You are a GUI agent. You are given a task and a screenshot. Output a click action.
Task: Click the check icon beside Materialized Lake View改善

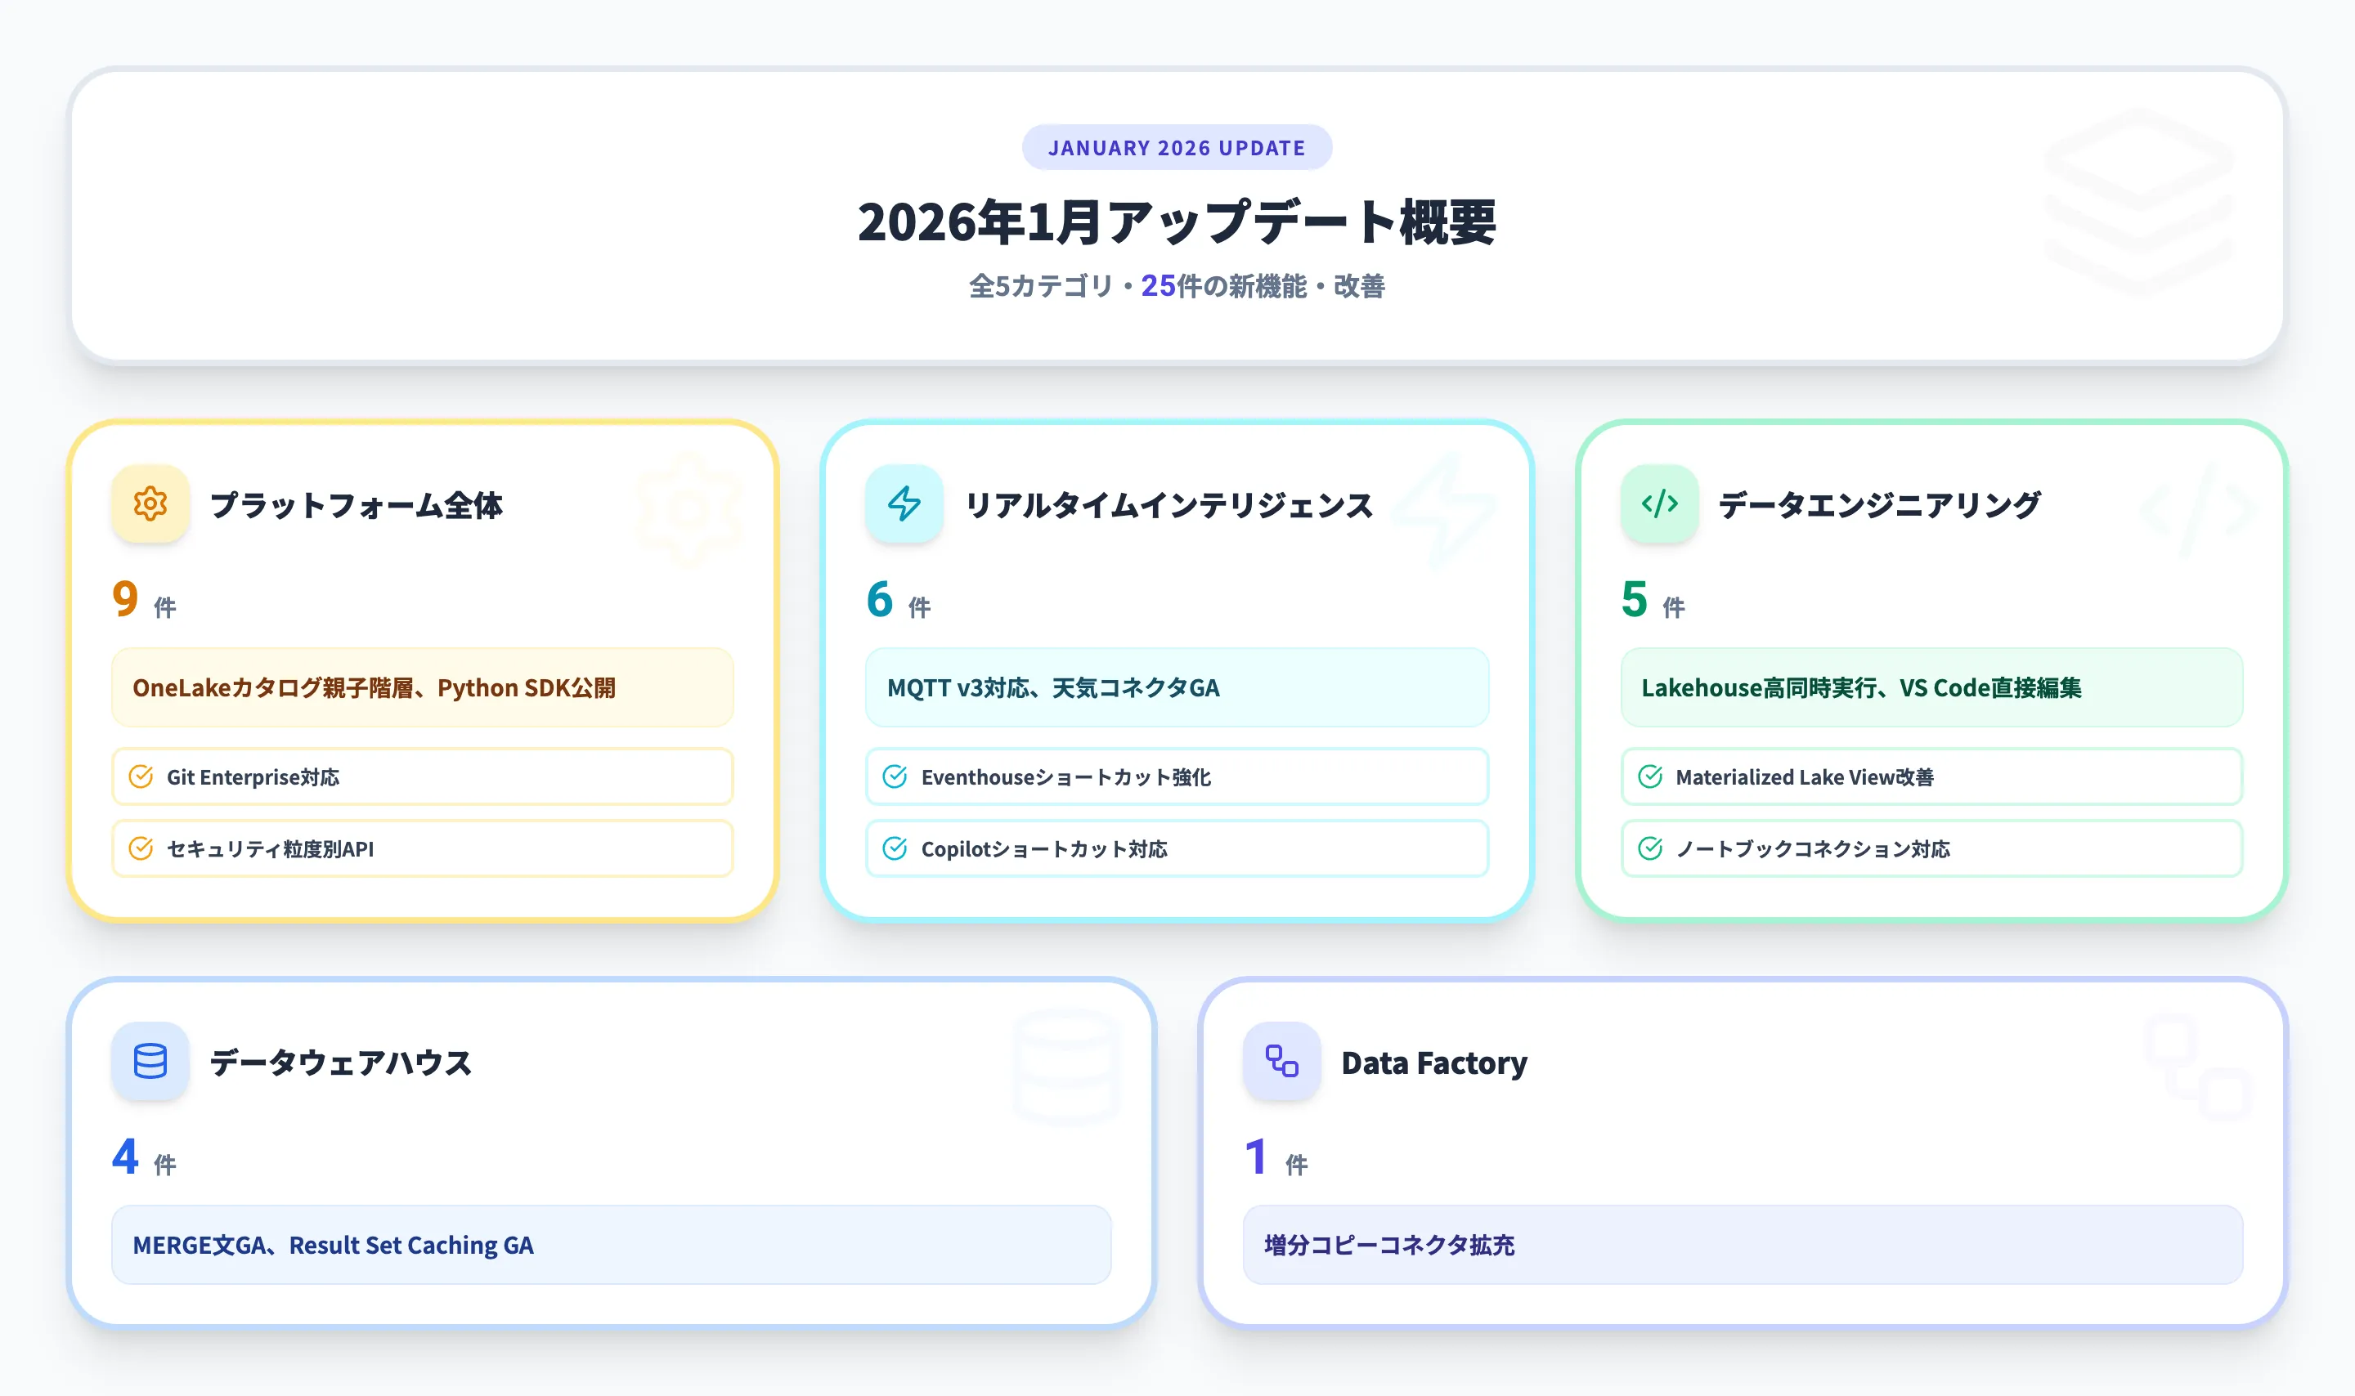click(1650, 777)
